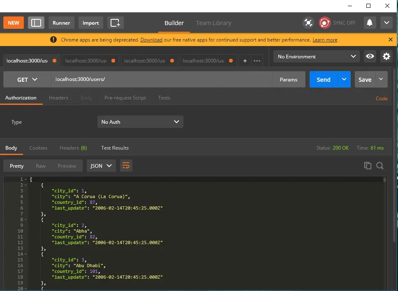Viewport: 398px width, 291px height.
Task: Open the request Tests tab
Action: pos(164,98)
